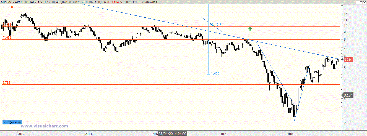The width and height of the screenshot is (367, 136).
Task: Click the Sin órdenes button
Action: [x=12, y=122]
